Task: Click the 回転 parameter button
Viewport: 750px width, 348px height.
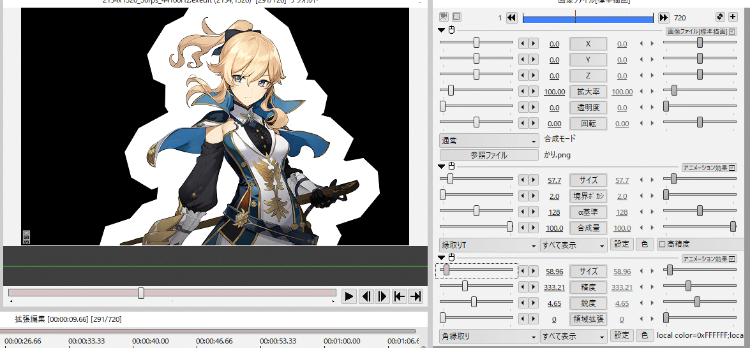Action: point(589,123)
